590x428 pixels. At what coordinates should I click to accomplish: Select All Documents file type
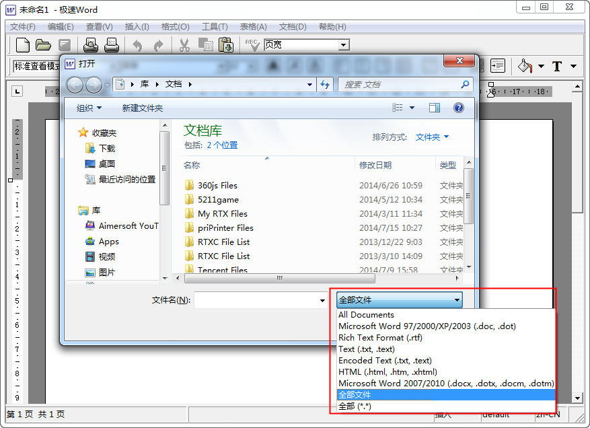(x=446, y=315)
